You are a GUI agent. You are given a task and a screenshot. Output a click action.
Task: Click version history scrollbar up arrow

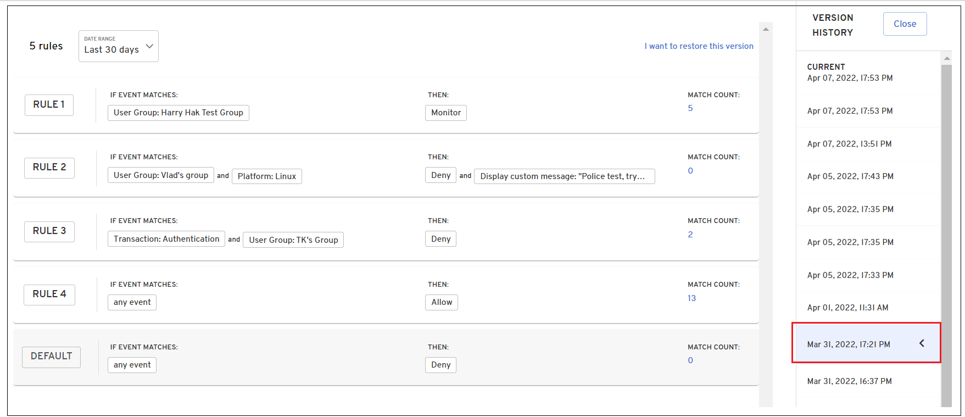point(946,58)
